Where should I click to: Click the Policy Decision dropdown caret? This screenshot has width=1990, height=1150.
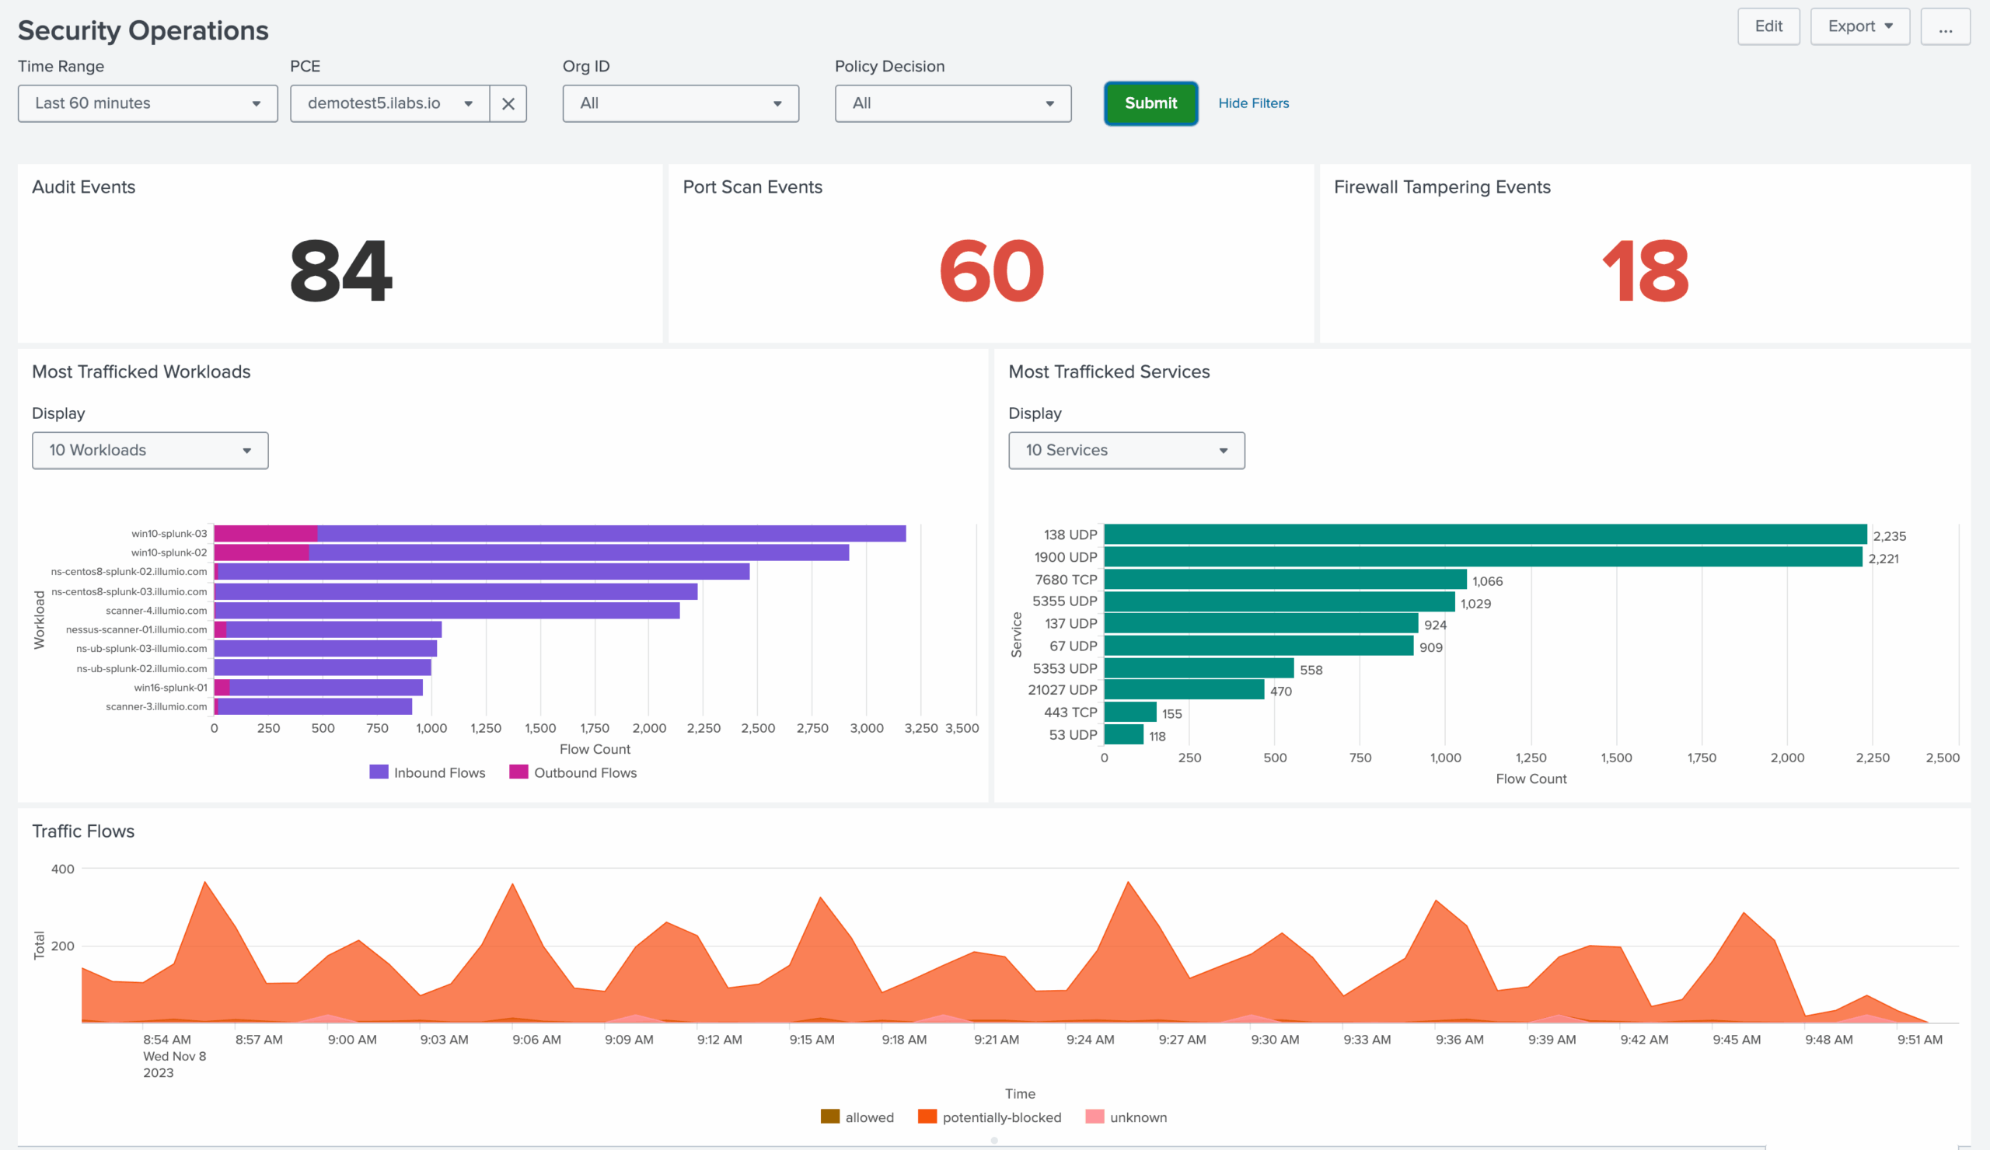1049,103
